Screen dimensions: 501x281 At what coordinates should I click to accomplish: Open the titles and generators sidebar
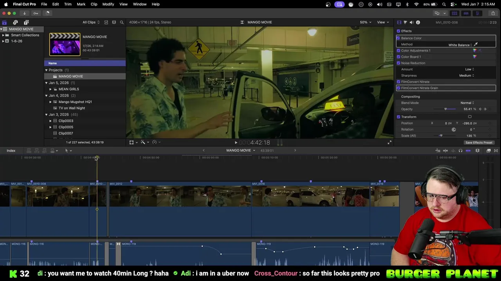click(26, 22)
